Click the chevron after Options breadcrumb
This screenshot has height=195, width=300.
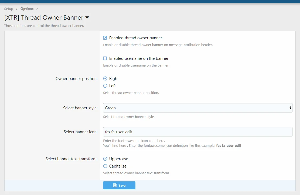click(x=37, y=9)
